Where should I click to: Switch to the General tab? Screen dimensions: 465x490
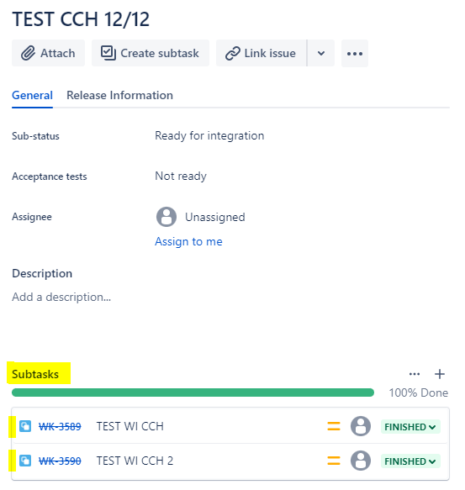pyautogui.click(x=32, y=95)
